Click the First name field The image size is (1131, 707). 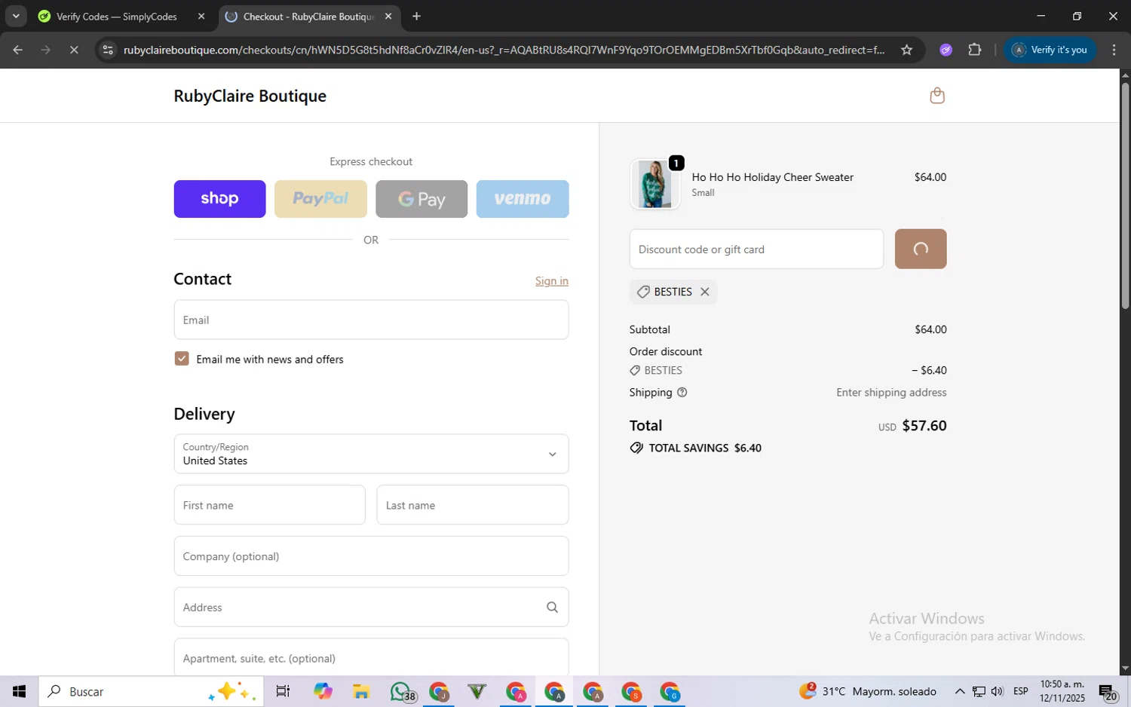tap(269, 505)
